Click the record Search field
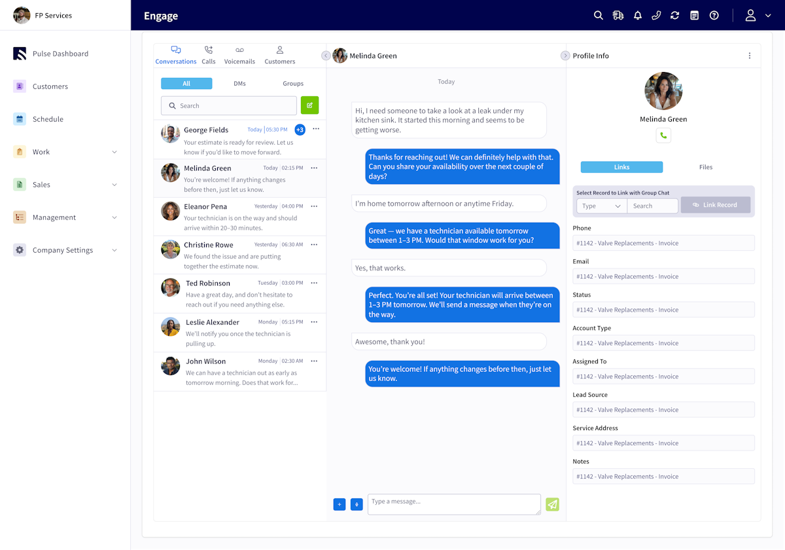 (x=652, y=206)
